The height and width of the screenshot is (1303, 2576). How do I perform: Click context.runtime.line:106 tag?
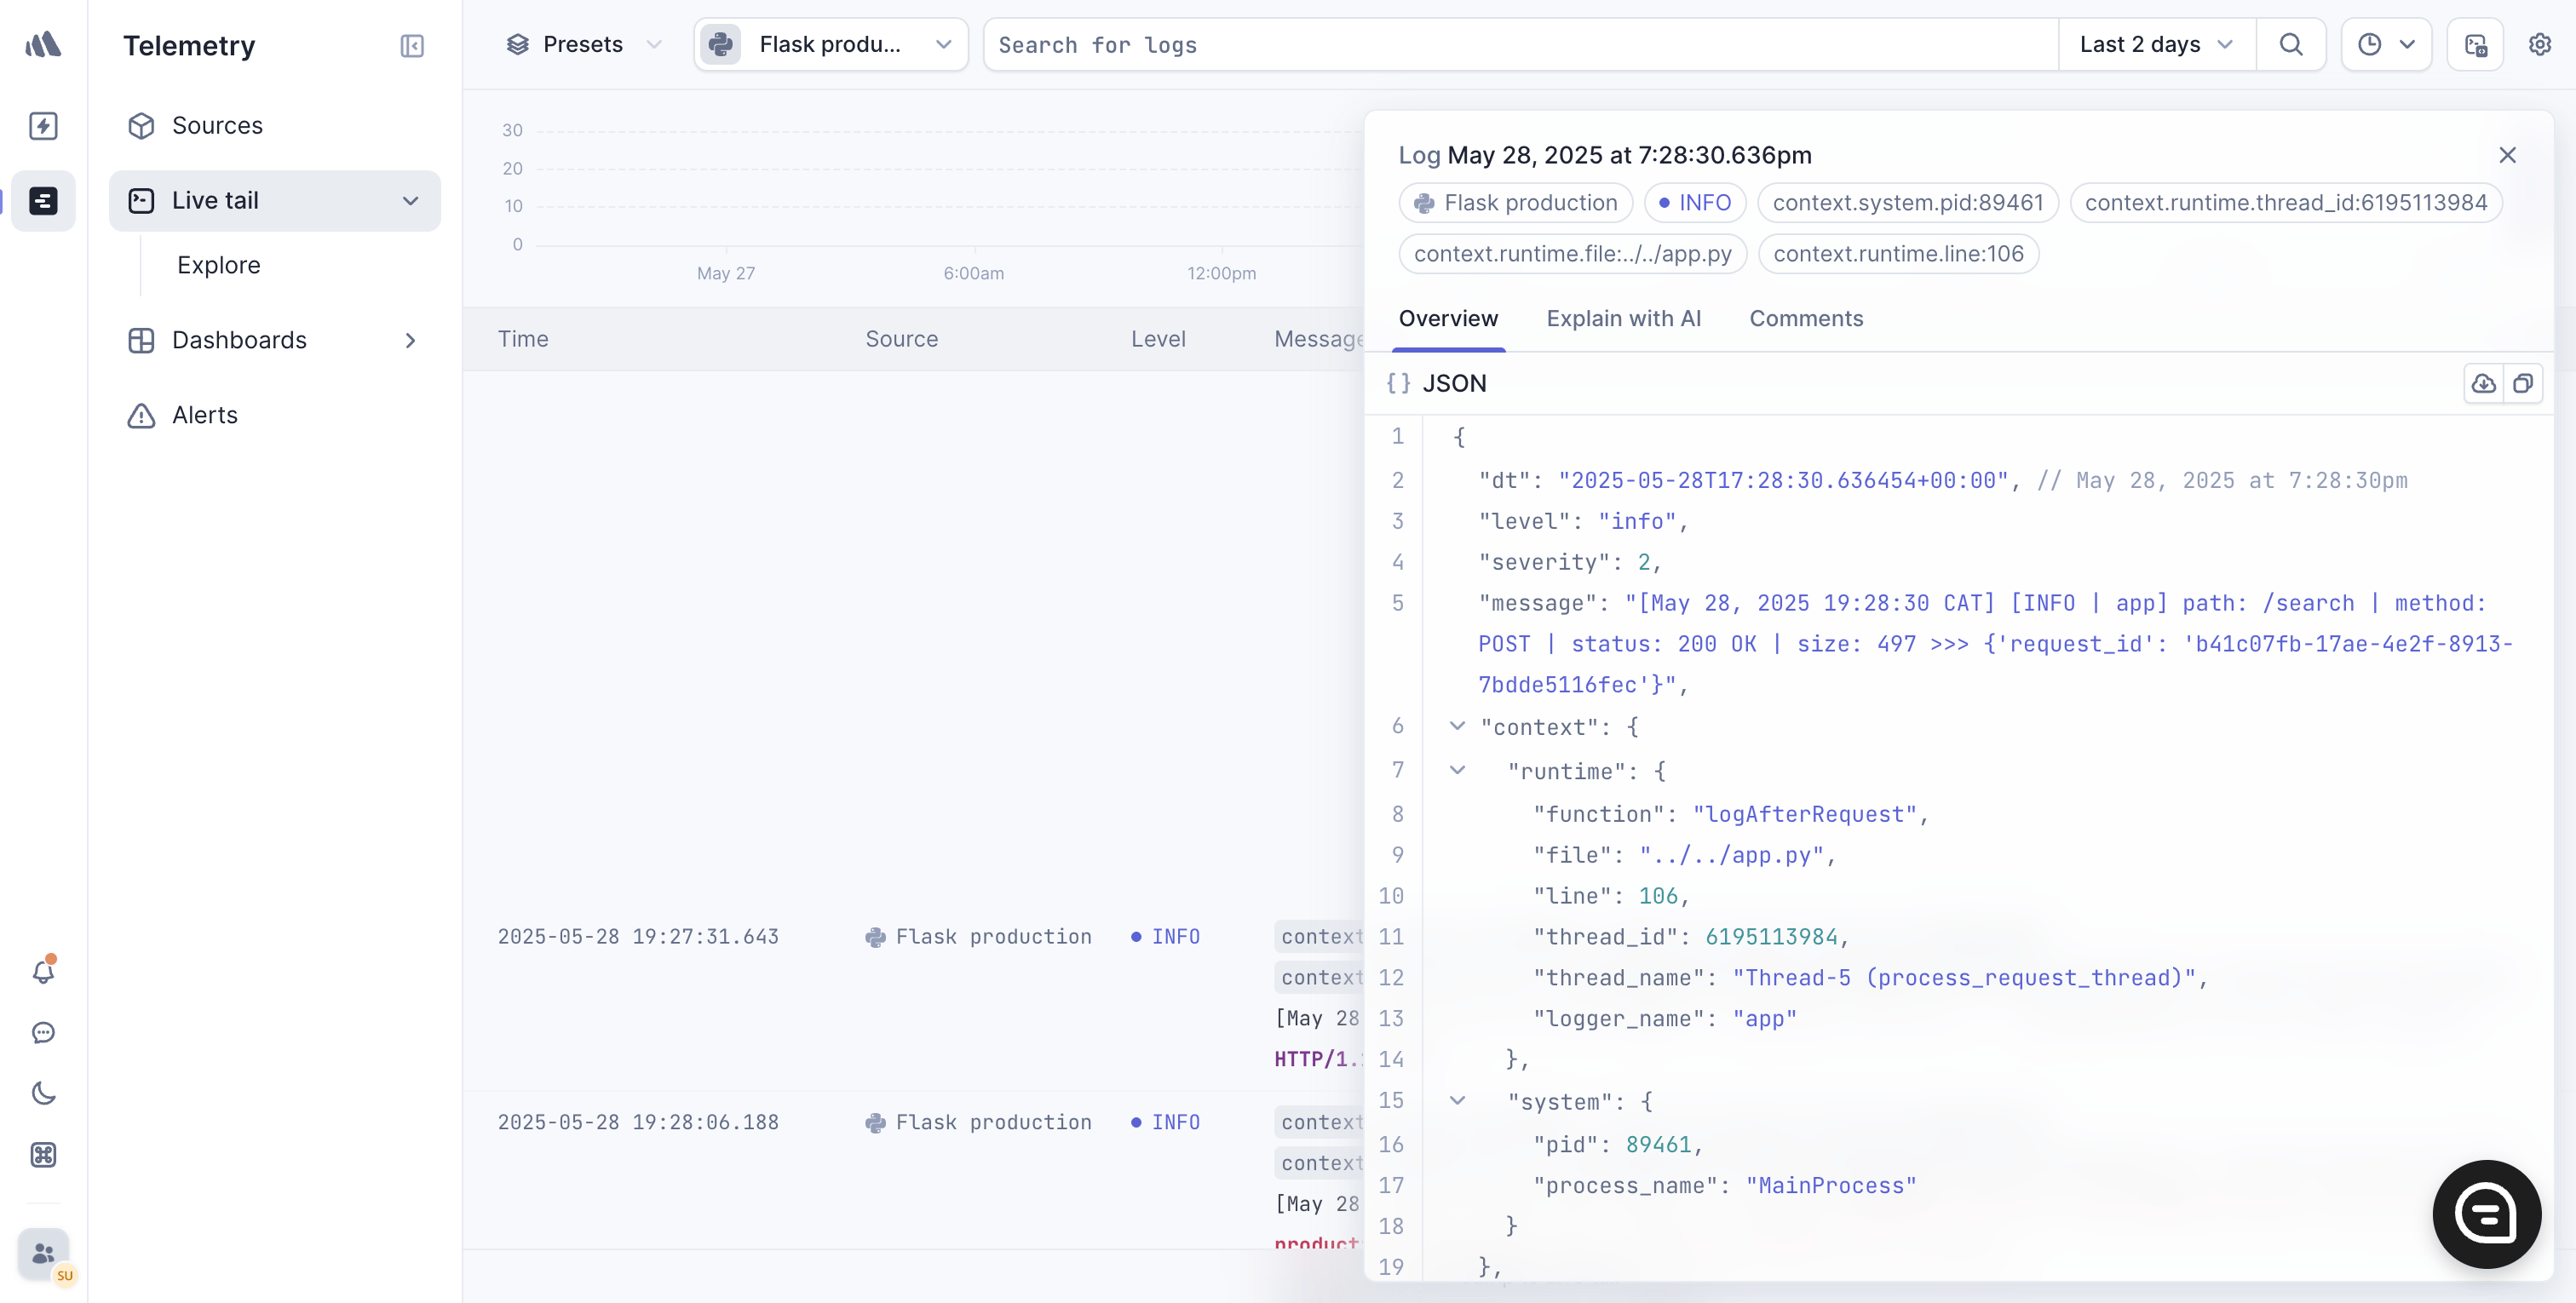click(1898, 254)
